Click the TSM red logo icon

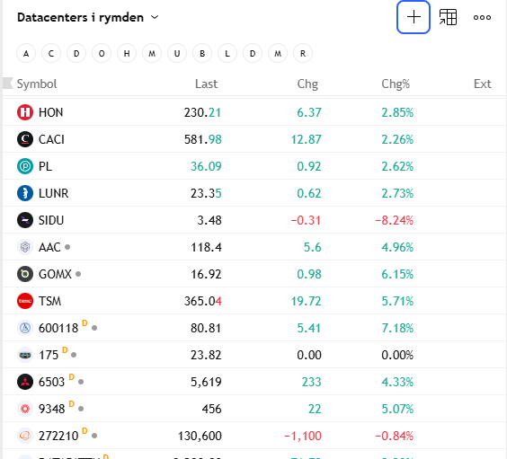(25, 301)
